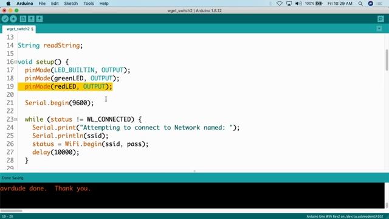Open the Edit menu

[x=55, y=4]
